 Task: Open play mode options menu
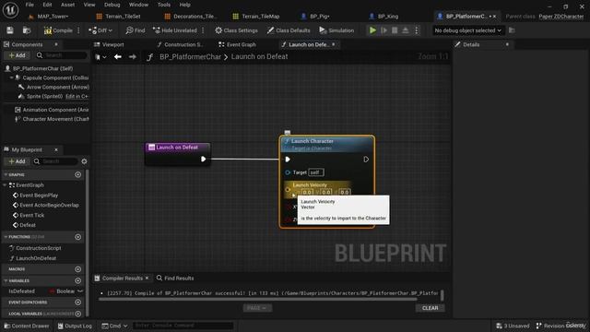click(x=417, y=30)
